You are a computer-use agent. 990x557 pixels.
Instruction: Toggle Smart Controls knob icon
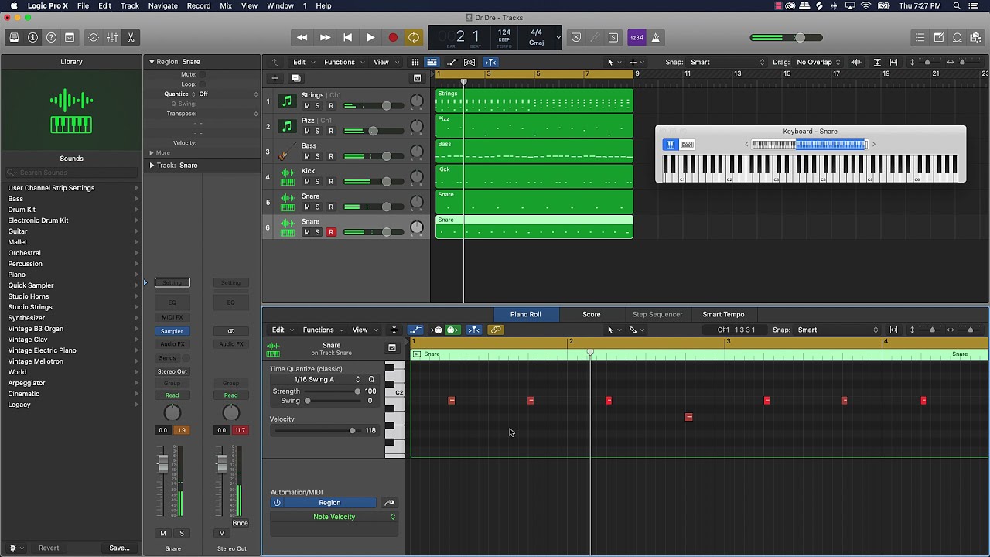(94, 37)
